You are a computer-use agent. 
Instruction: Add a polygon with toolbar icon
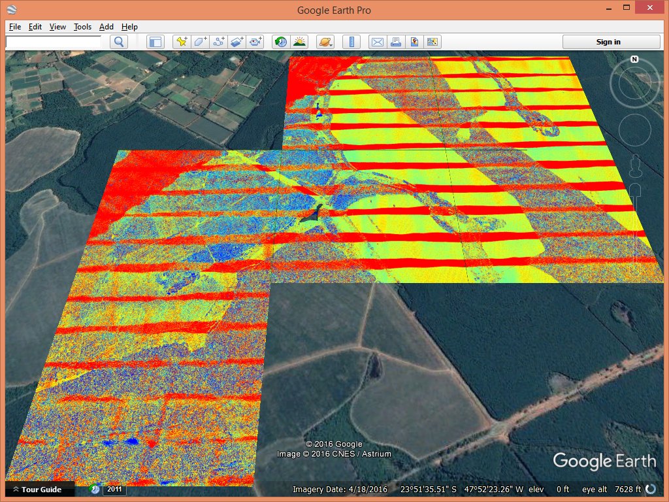pyautogui.click(x=201, y=42)
